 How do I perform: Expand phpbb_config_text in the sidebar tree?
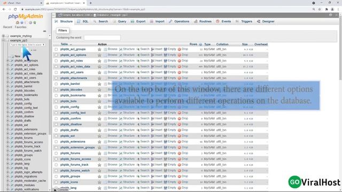(x=8, y=108)
